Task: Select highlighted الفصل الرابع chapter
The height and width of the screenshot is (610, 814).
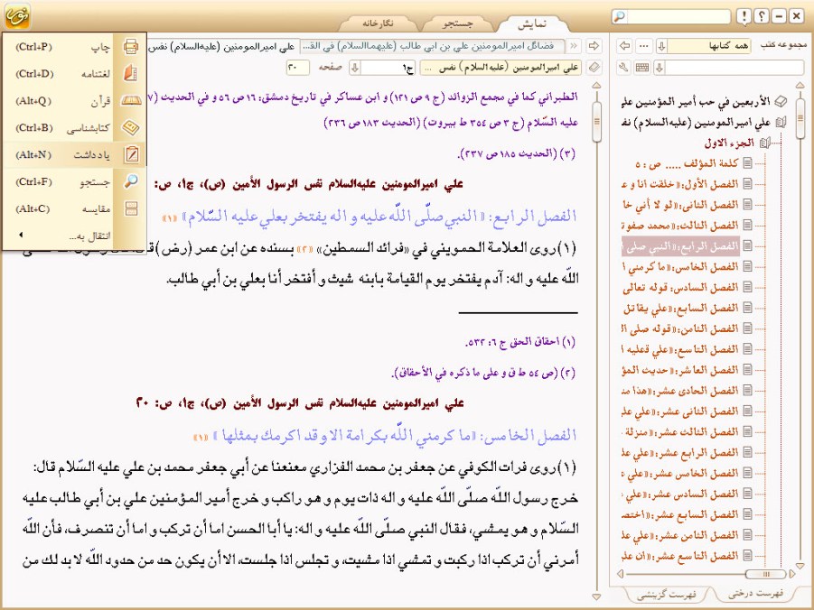Action: click(x=680, y=245)
